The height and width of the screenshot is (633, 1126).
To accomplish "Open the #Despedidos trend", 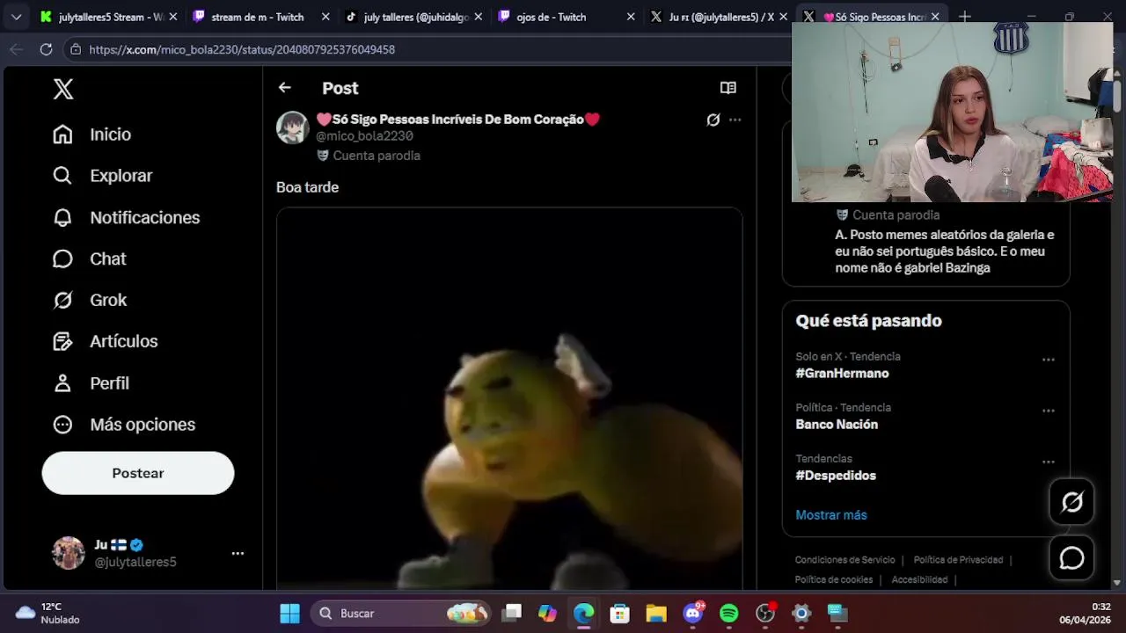I will pos(836,476).
